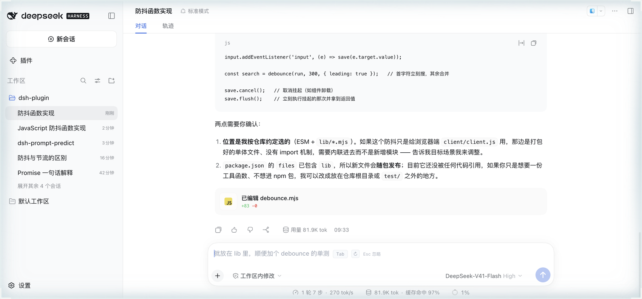Send the message with arrow button

pyautogui.click(x=543, y=275)
